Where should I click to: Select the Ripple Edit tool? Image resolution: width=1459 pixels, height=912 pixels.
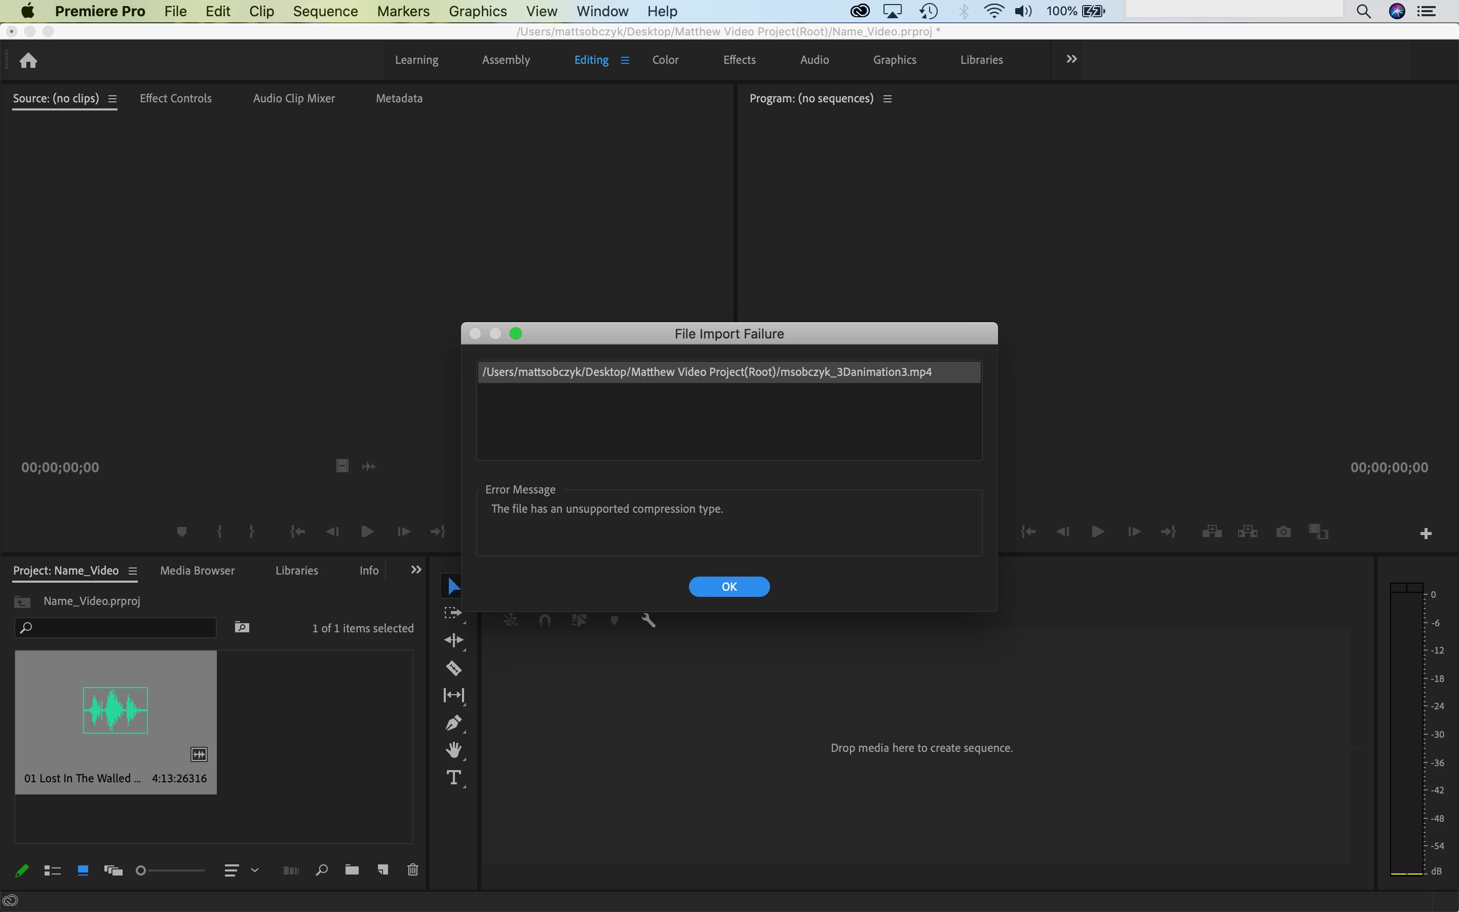tap(453, 640)
